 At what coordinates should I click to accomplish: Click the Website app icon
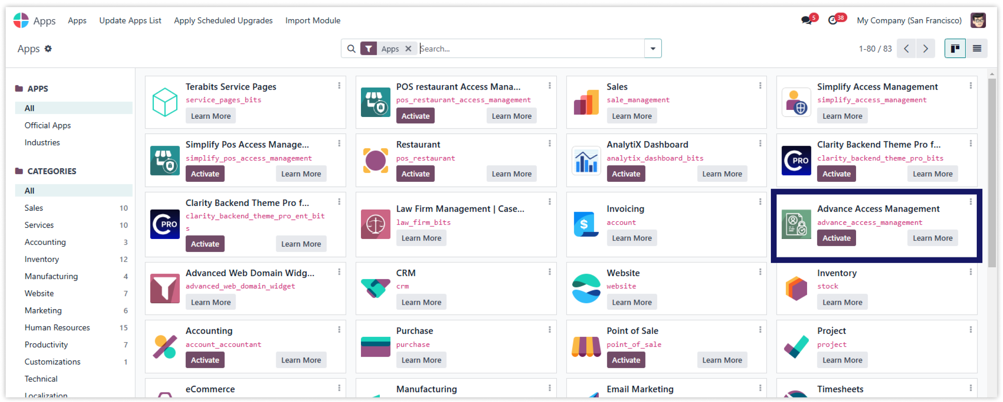click(586, 289)
